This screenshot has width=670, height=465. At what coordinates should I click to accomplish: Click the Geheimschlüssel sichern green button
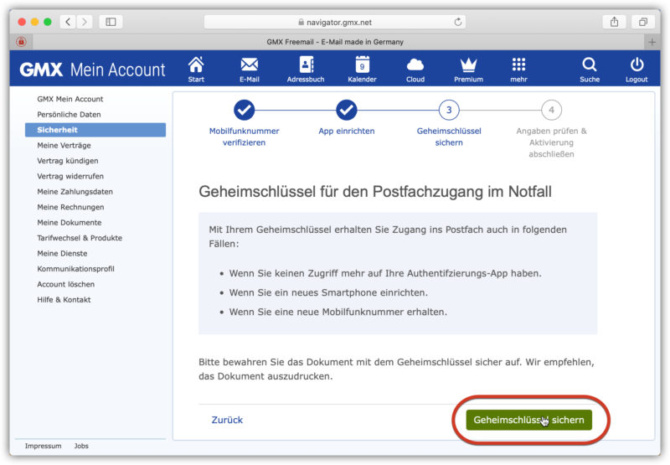pos(528,420)
